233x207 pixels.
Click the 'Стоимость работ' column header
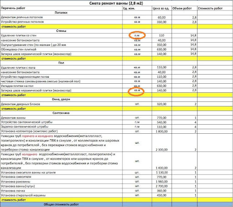pyautogui.click(x=215, y=8)
